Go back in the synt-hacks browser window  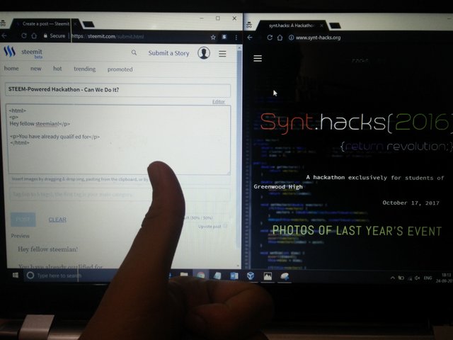(x=250, y=38)
